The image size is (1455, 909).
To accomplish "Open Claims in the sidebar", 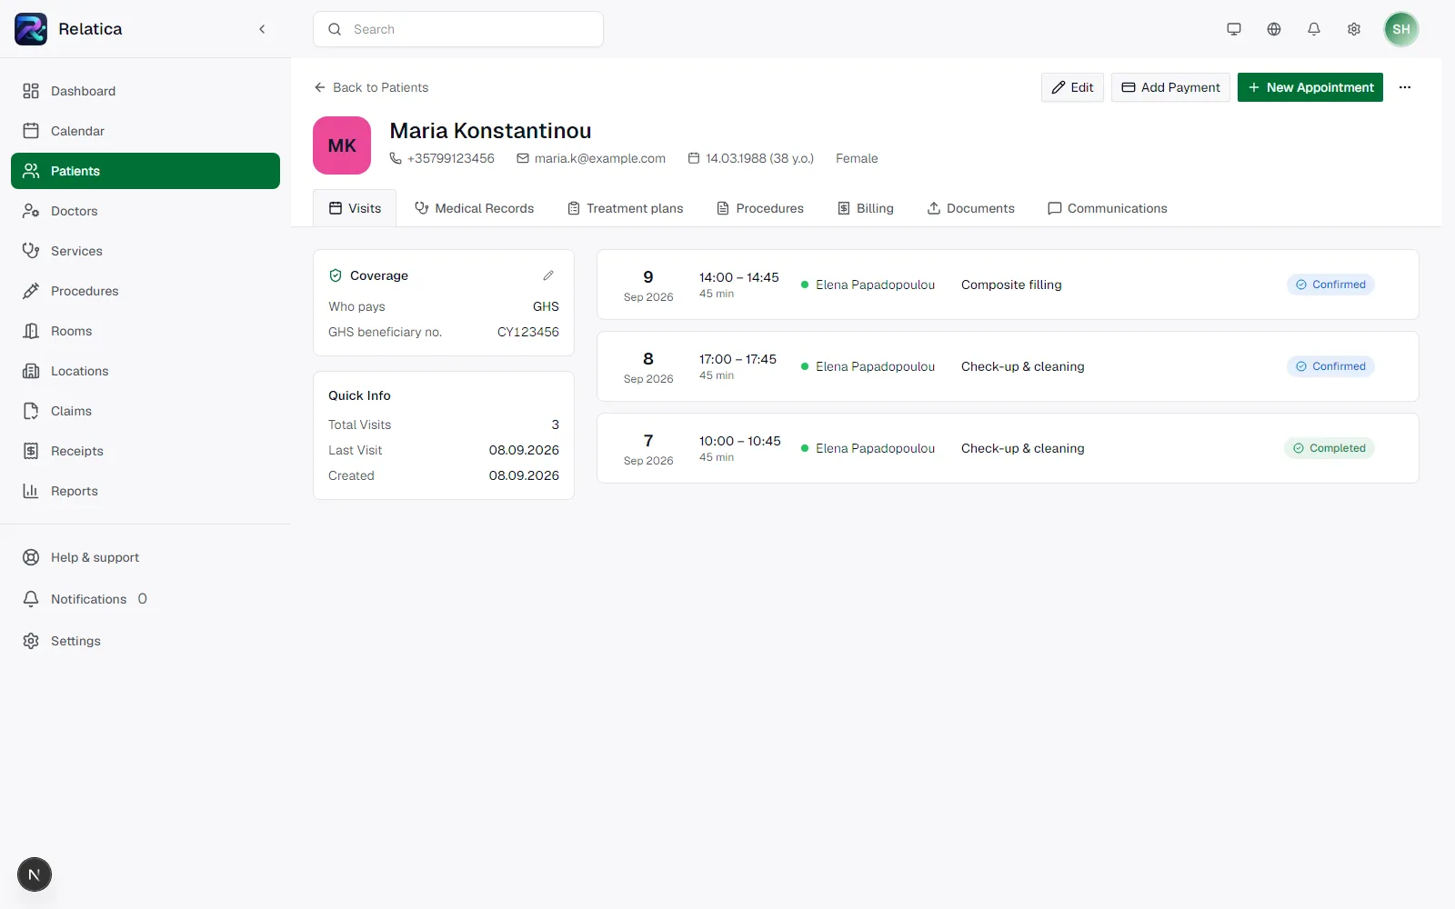I will pyautogui.click(x=145, y=411).
